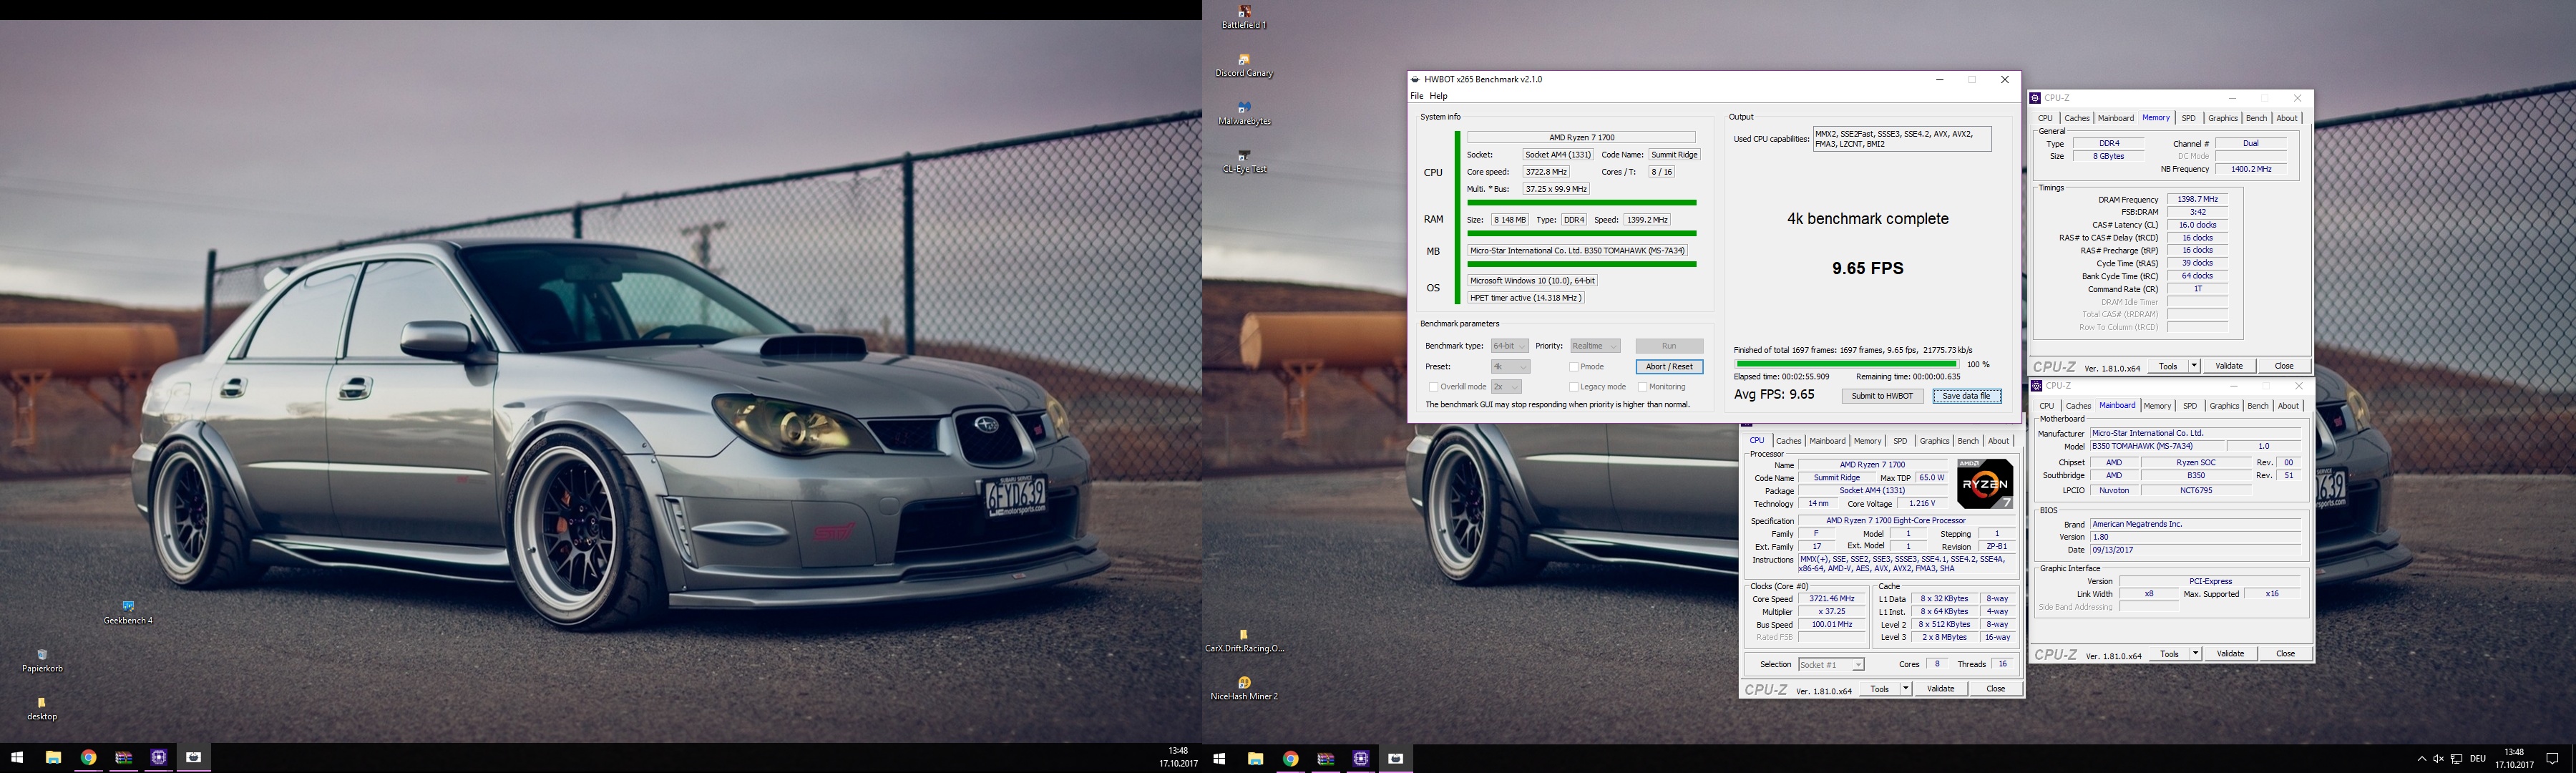2576x773 pixels.
Task: Toggle the Pmode checkbox
Action: coord(1574,367)
